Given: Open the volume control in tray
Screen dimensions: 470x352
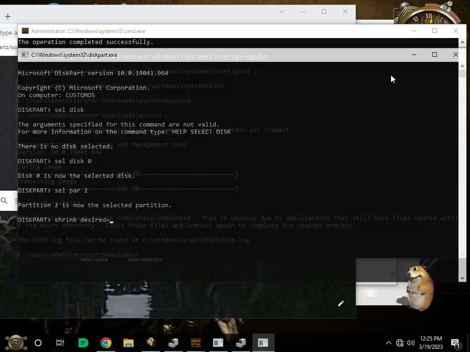Looking at the screenshot, I should coord(411,343).
